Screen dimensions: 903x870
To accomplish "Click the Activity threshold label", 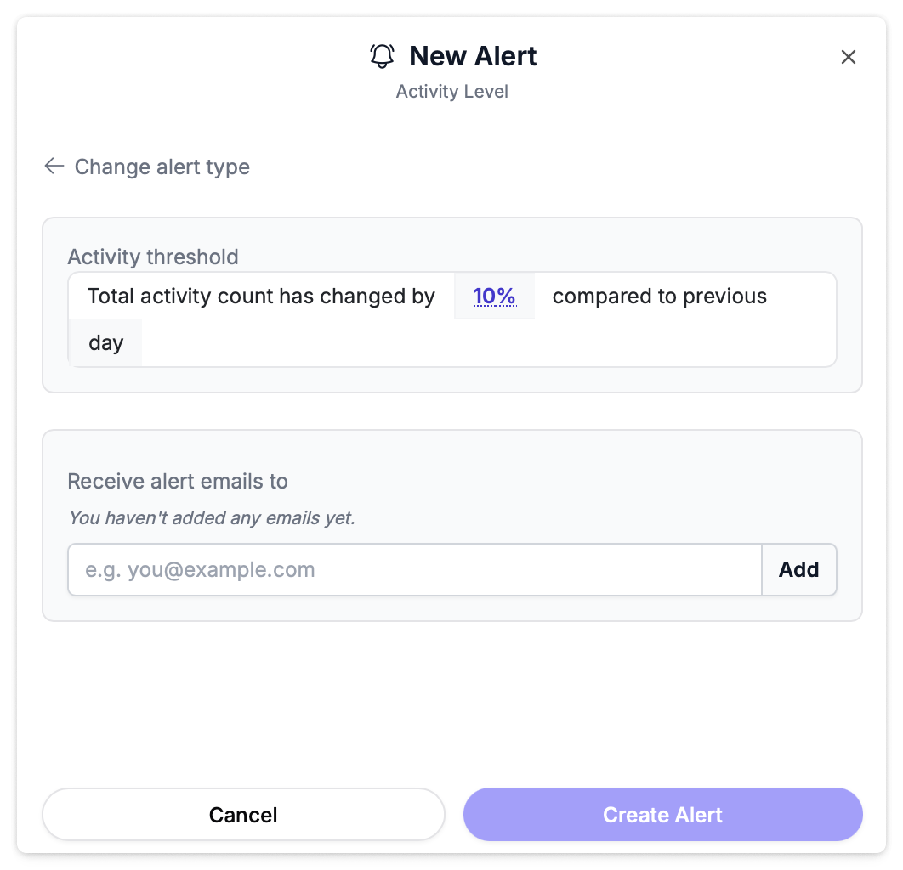I will (153, 257).
